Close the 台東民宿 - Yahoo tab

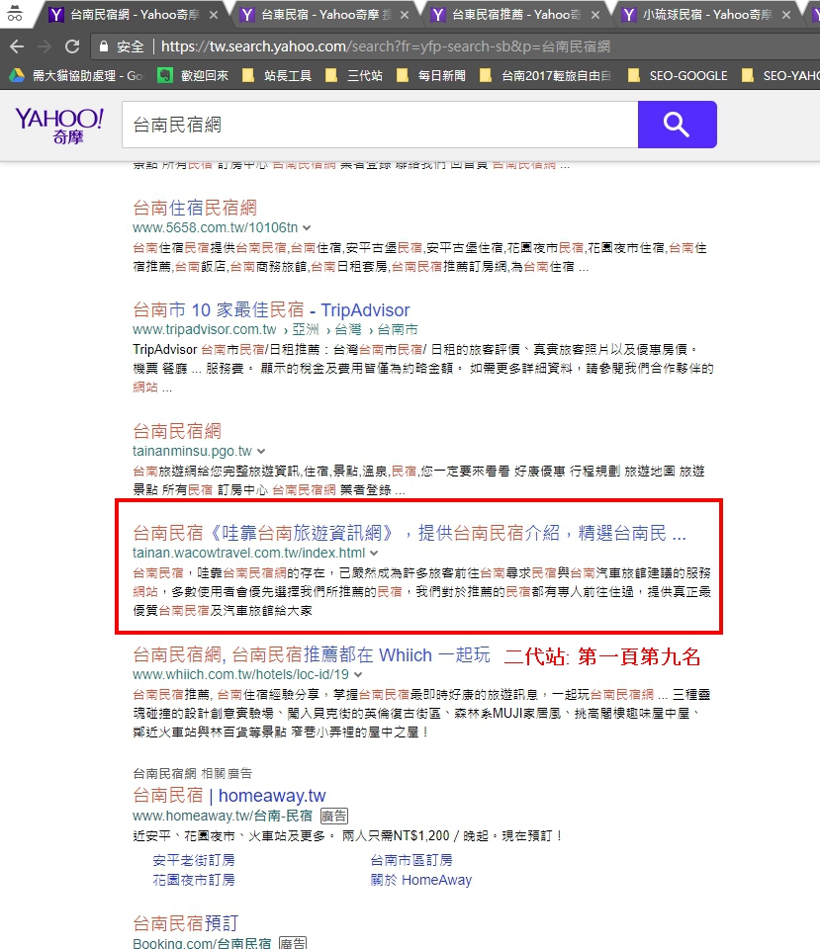405,15
